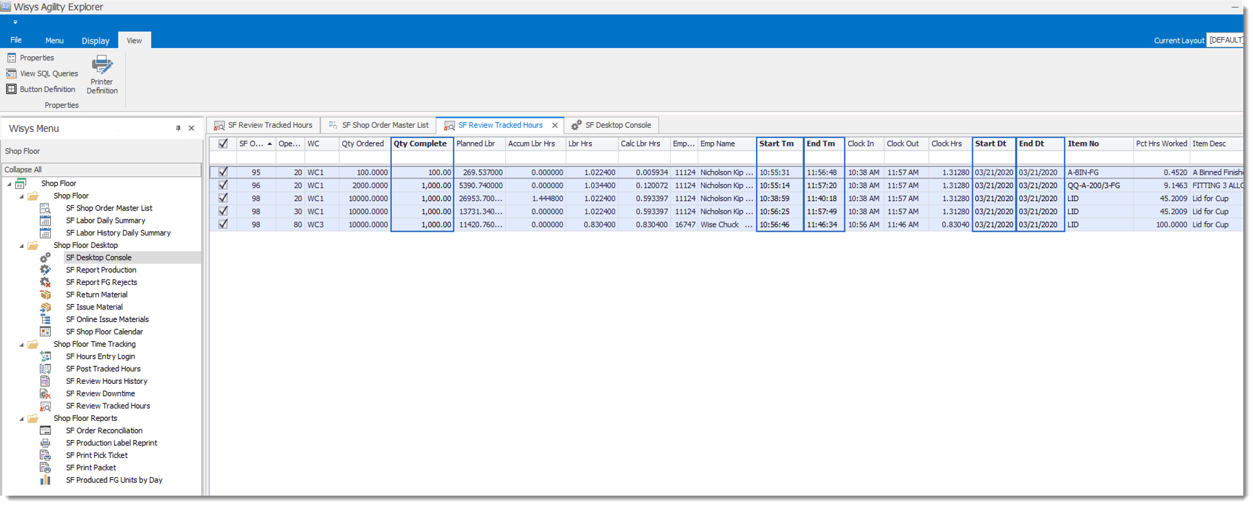This screenshot has width=1253, height=506.
Task: Open Button Definition
Action: (41, 89)
